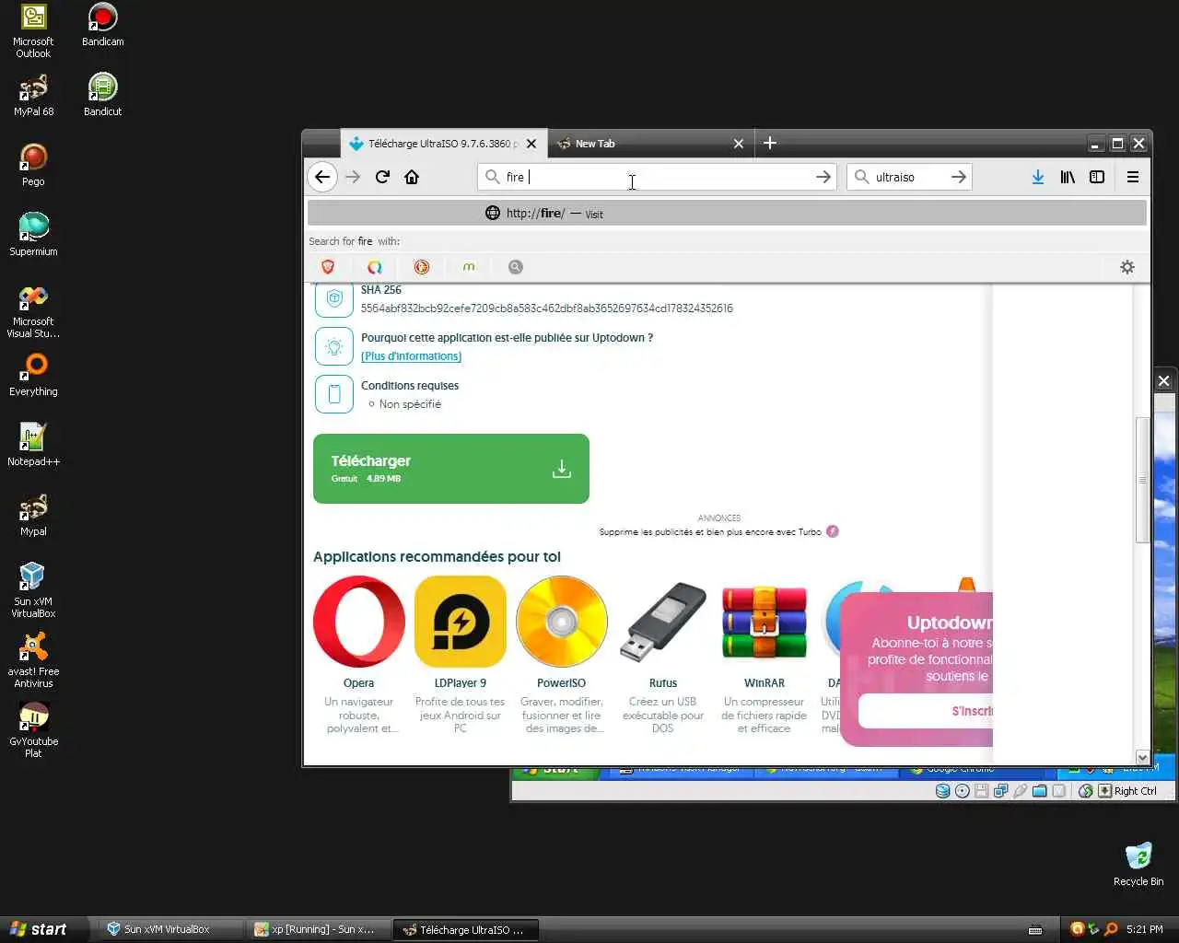The image size is (1179, 943).
Task: Click the SHA 256 shield icon
Action: point(334,298)
